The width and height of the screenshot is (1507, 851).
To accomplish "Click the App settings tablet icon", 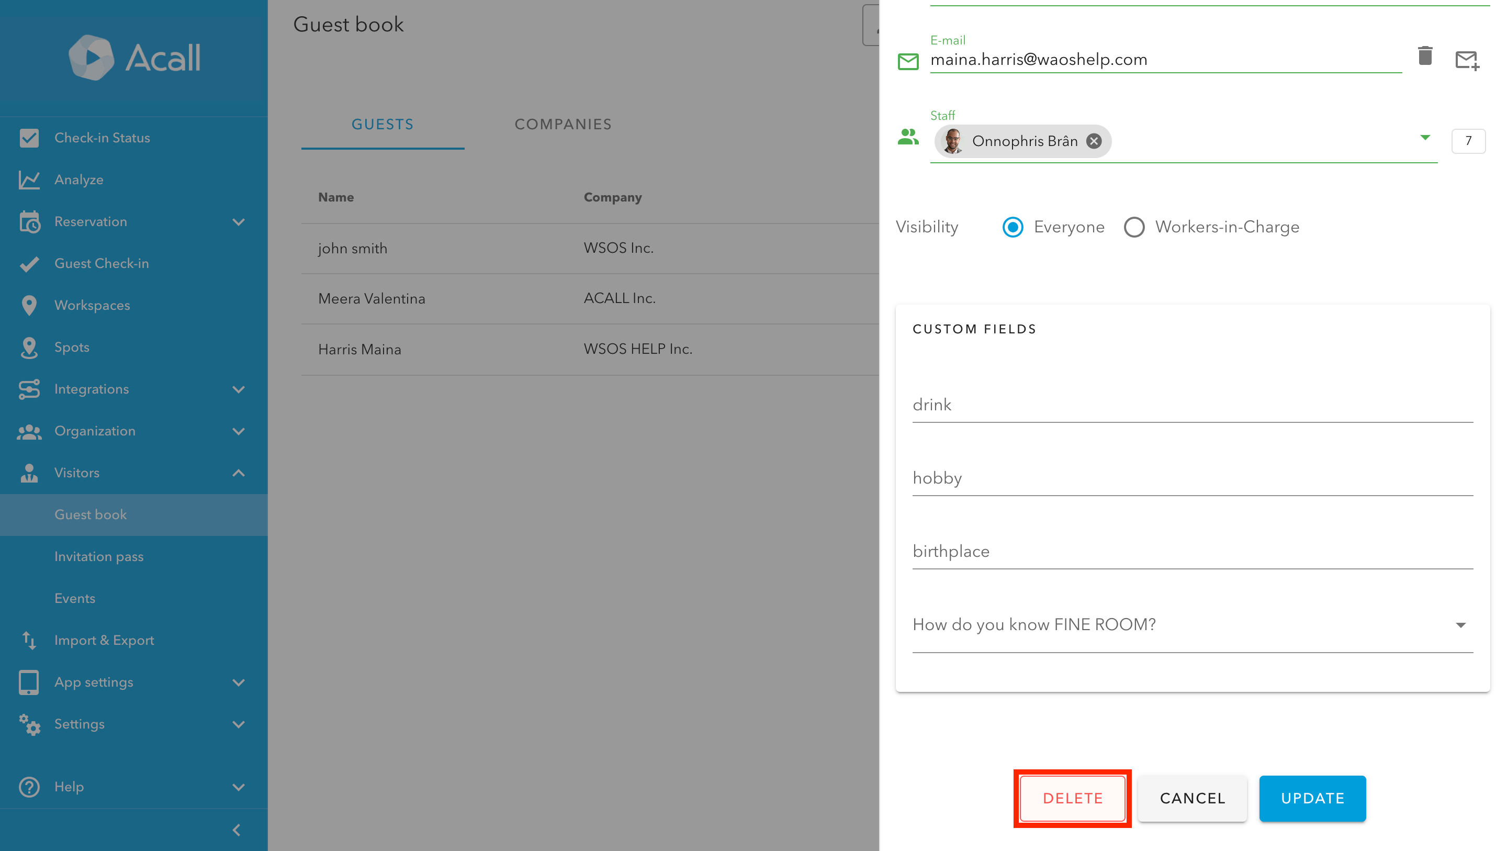I will pos(29,682).
